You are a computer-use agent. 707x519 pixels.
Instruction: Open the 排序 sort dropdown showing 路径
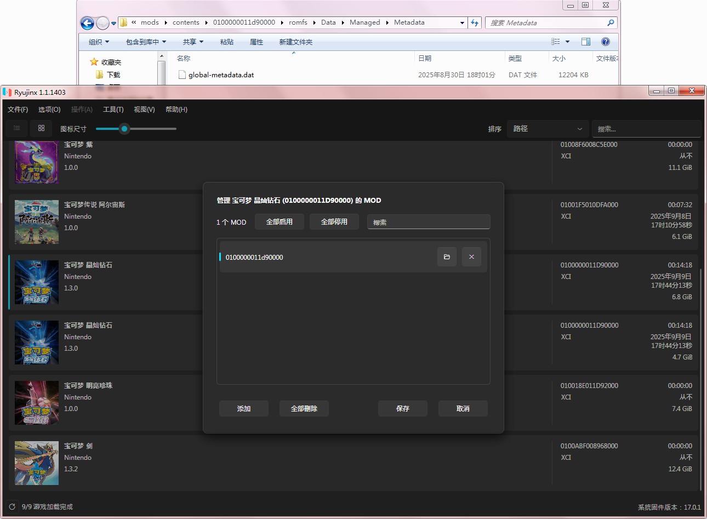[547, 129]
